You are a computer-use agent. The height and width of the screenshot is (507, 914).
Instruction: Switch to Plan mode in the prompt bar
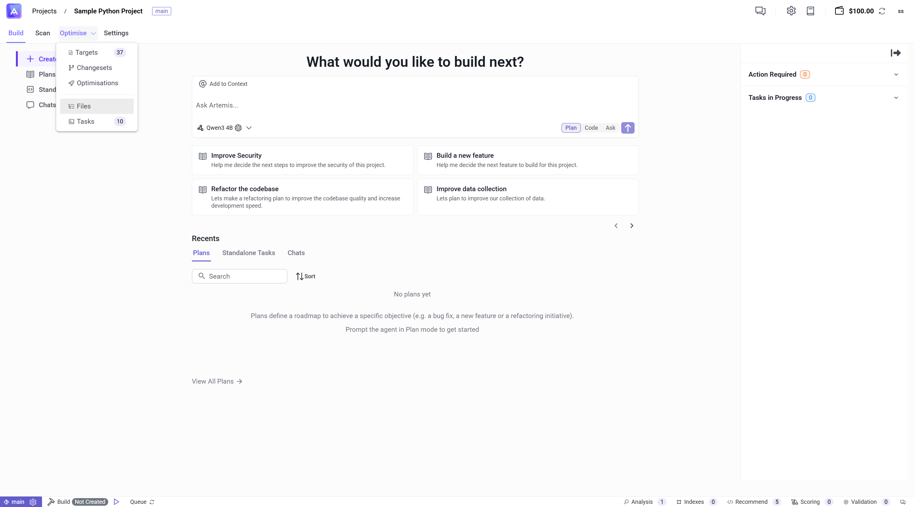point(571,128)
